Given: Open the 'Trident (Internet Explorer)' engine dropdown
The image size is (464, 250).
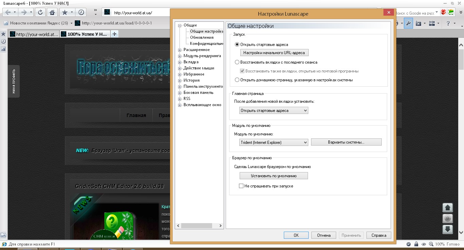Looking at the screenshot, I should (274, 143).
